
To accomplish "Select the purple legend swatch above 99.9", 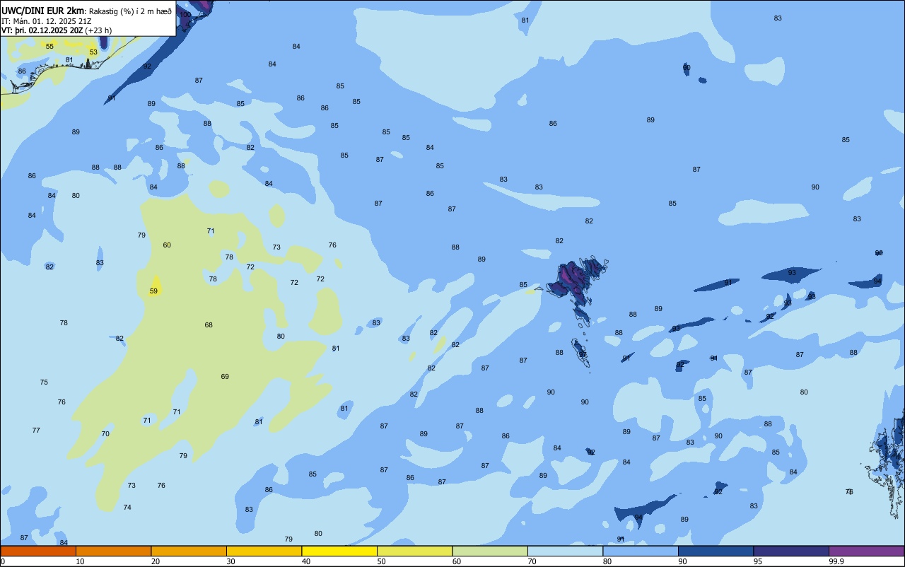I will (x=866, y=551).
